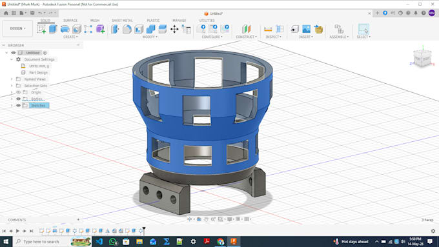
Task: Click the Assemble joint icon
Action: click(339, 29)
